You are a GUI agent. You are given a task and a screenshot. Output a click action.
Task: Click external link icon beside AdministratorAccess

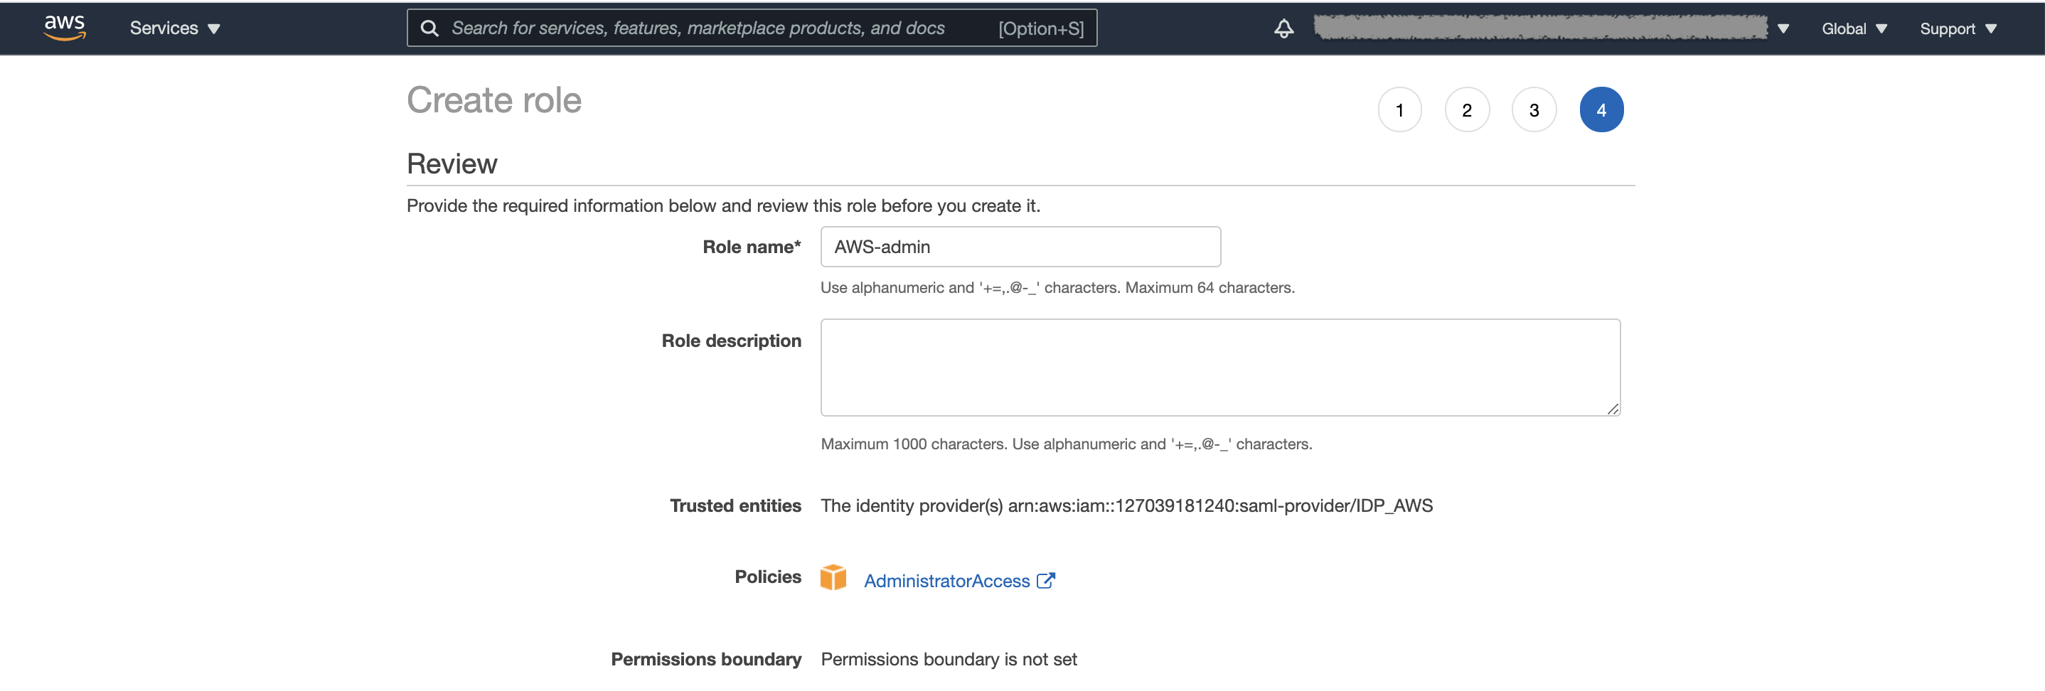(1045, 581)
